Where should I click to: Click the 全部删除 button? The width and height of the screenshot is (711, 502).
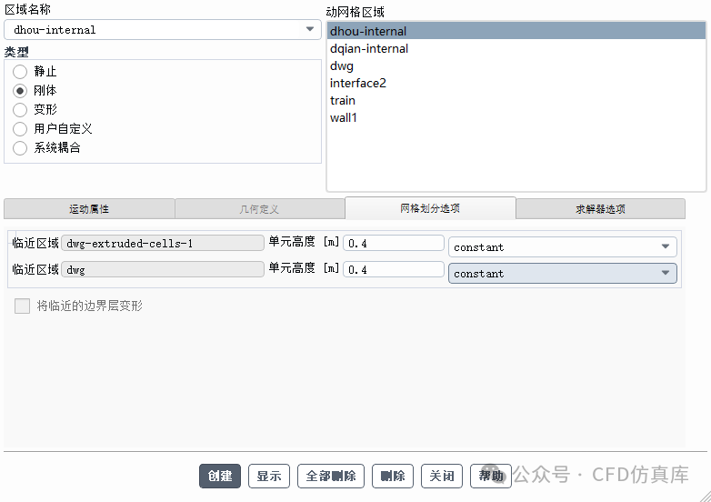pyautogui.click(x=331, y=477)
